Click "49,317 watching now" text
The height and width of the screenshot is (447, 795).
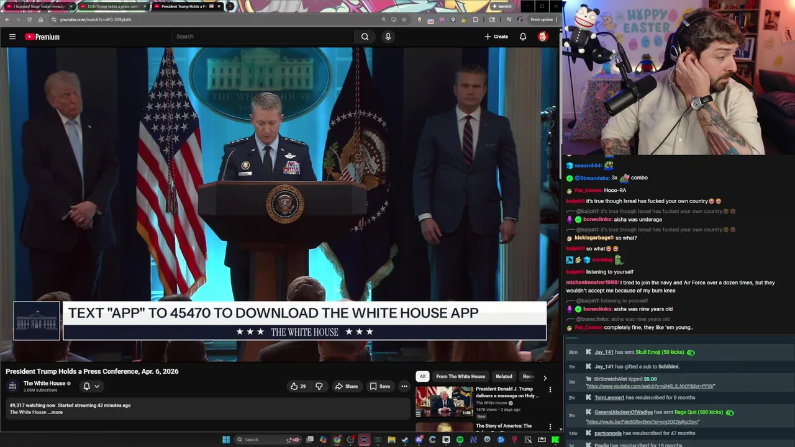pyautogui.click(x=32, y=405)
